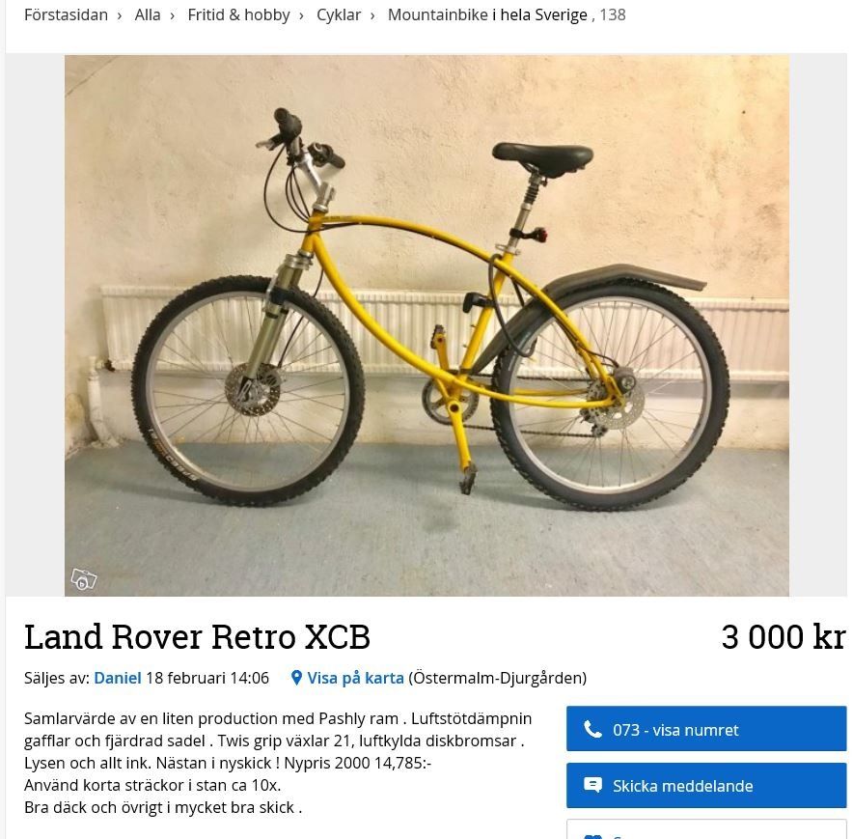This screenshot has width=853, height=839.
Task: Click the speech bubble message icon
Action: [x=592, y=785]
